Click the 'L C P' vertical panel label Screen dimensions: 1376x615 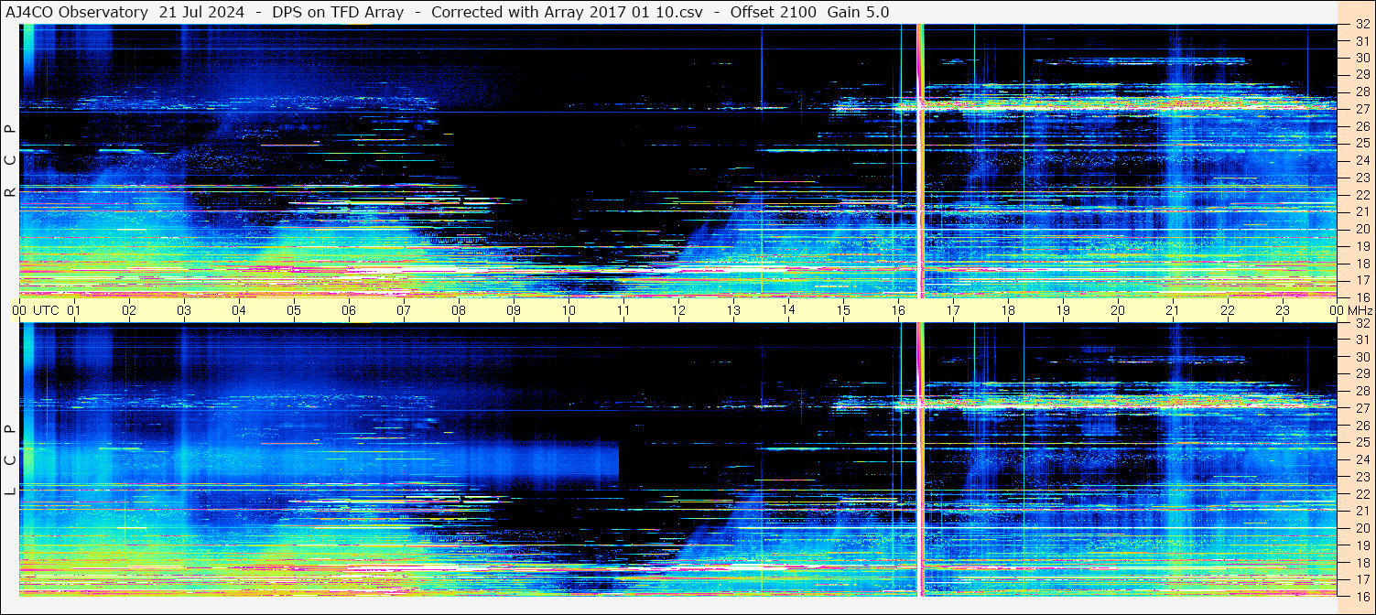coord(11,459)
